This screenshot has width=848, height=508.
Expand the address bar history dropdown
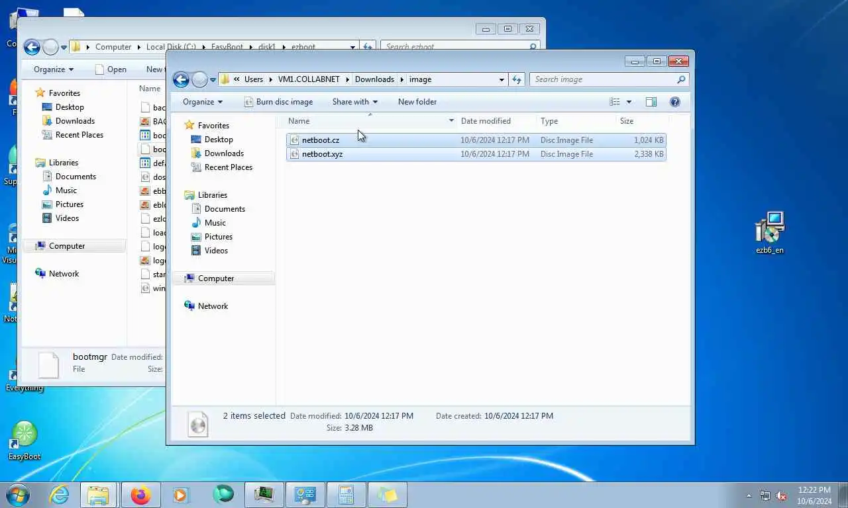[x=502, y=79]
